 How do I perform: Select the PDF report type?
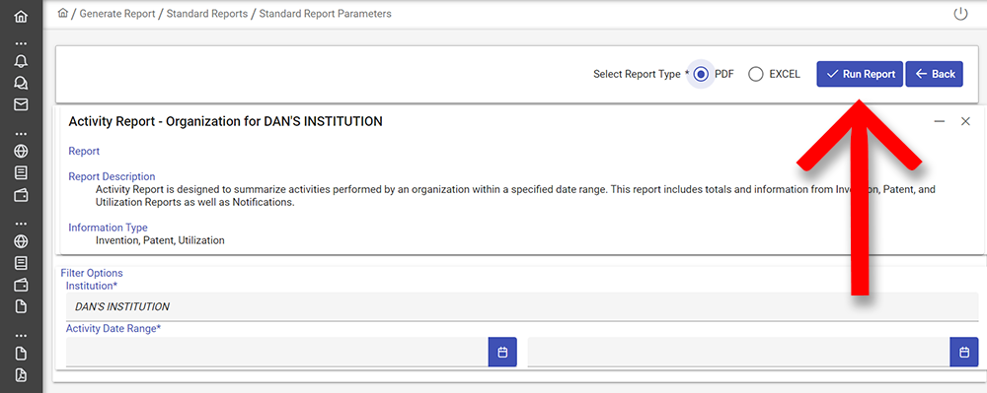tap(701, 74)
